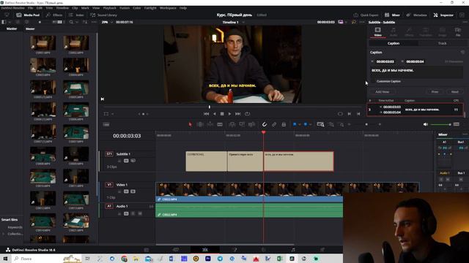Jump to first frame in viewer transport
Screen dimensions: 469x263
206,114
